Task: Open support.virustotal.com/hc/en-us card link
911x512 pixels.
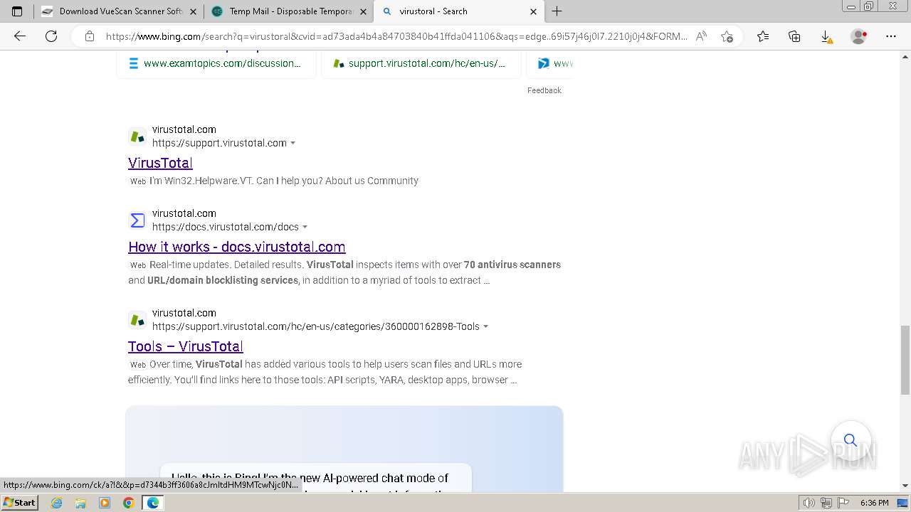Action: (427, 63)
